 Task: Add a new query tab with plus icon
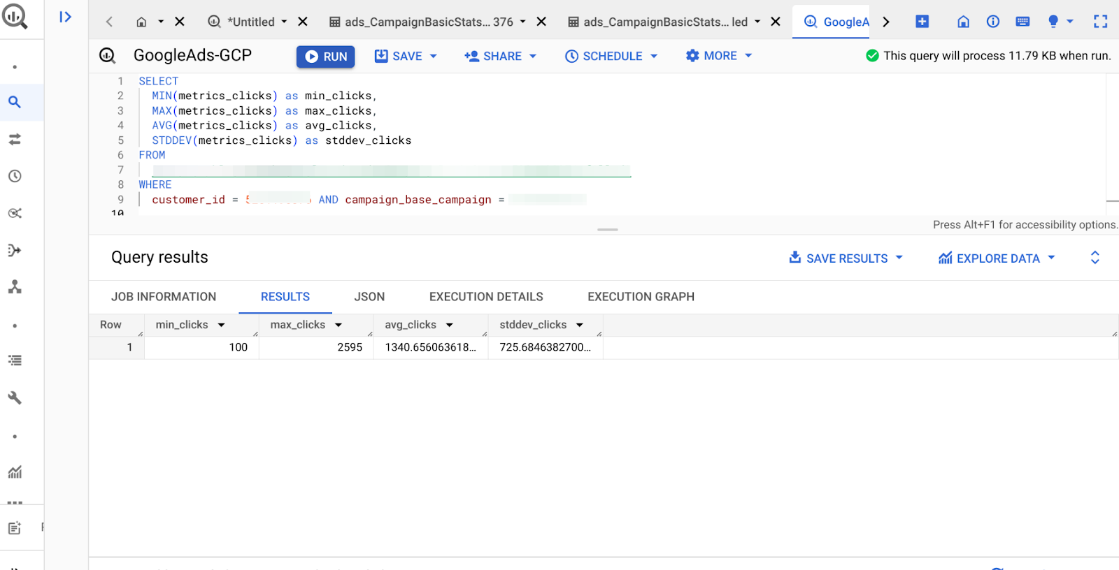(922, 22)
